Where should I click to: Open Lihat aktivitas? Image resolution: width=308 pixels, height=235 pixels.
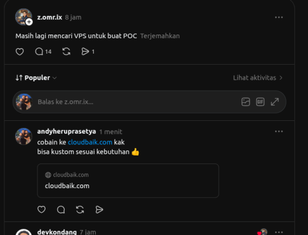257,78
